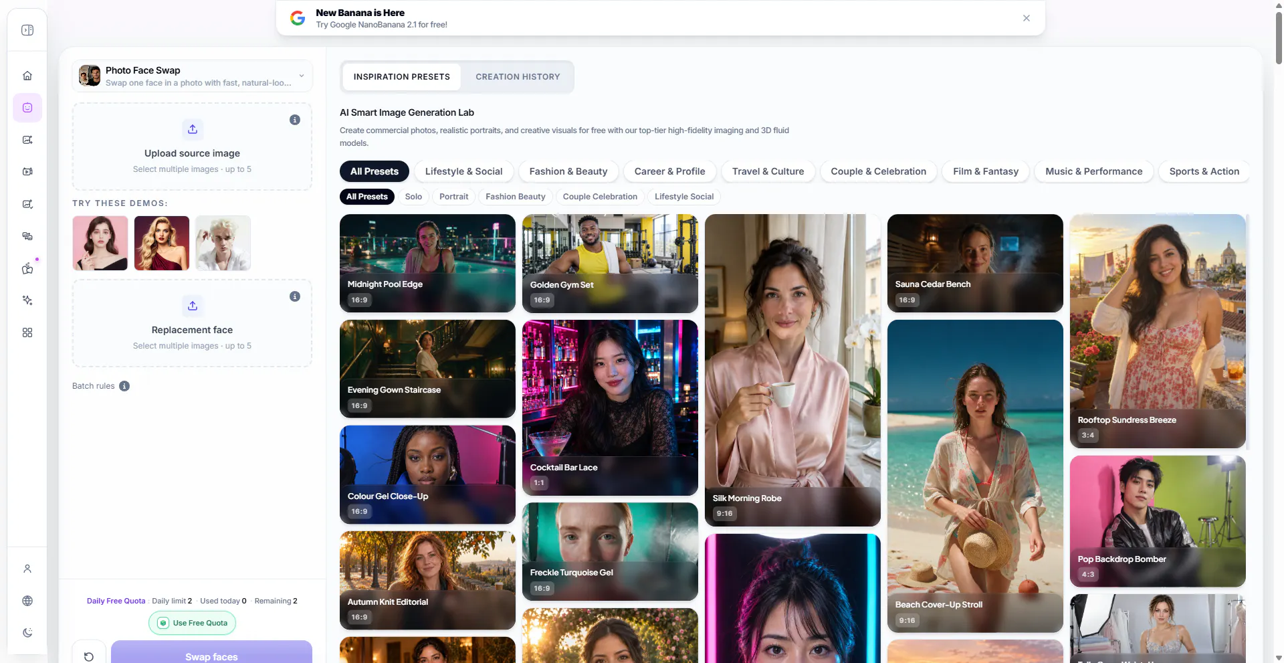Open the image edit sidebar icon

tap(27, 204)
